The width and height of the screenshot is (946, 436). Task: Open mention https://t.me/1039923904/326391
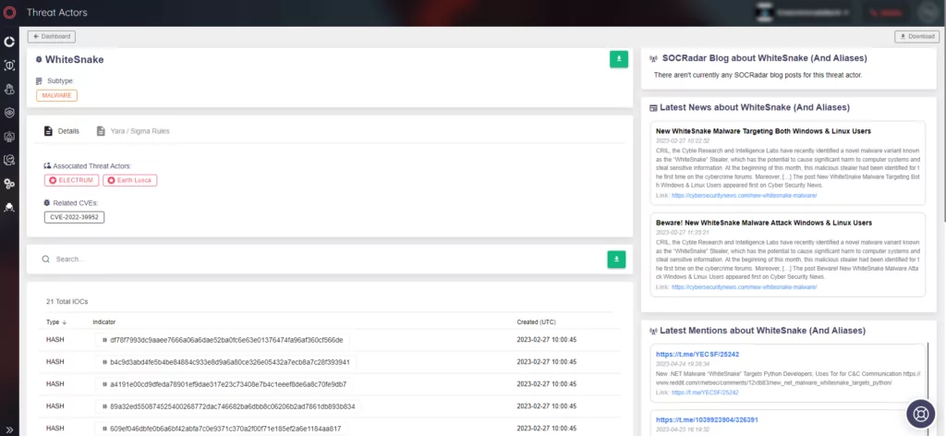pyautogui.click(x=707, y=419)
